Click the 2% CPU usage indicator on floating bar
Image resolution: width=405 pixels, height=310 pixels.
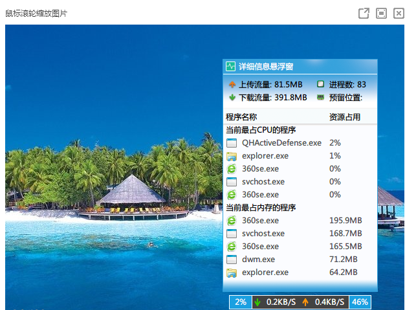point(241,302)
